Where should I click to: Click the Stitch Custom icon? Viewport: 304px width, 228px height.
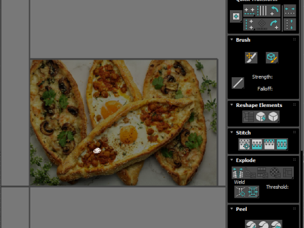click(x=282, y=144)
